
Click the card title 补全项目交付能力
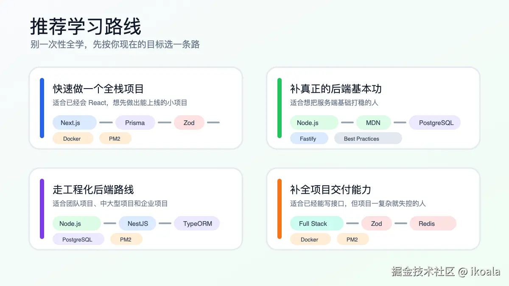[x=331, y=189]
